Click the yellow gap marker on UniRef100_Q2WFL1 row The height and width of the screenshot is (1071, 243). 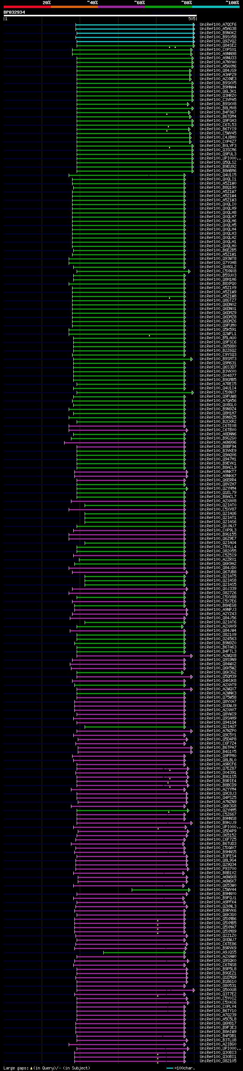[x=149, y=335]
